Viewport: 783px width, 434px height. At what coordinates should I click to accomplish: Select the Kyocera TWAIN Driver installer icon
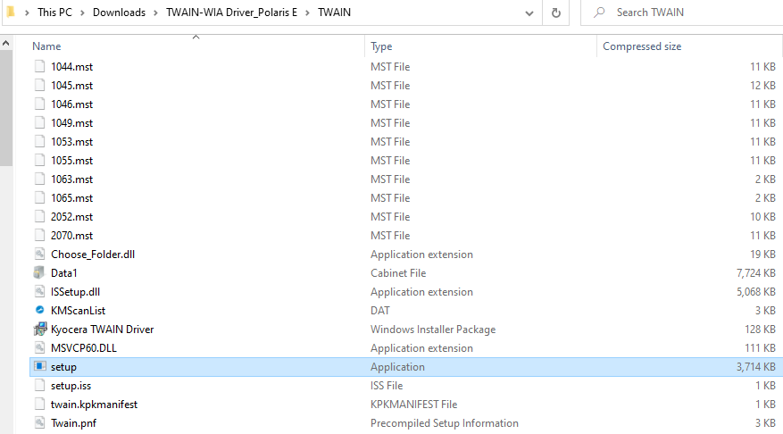pos(39,329)
